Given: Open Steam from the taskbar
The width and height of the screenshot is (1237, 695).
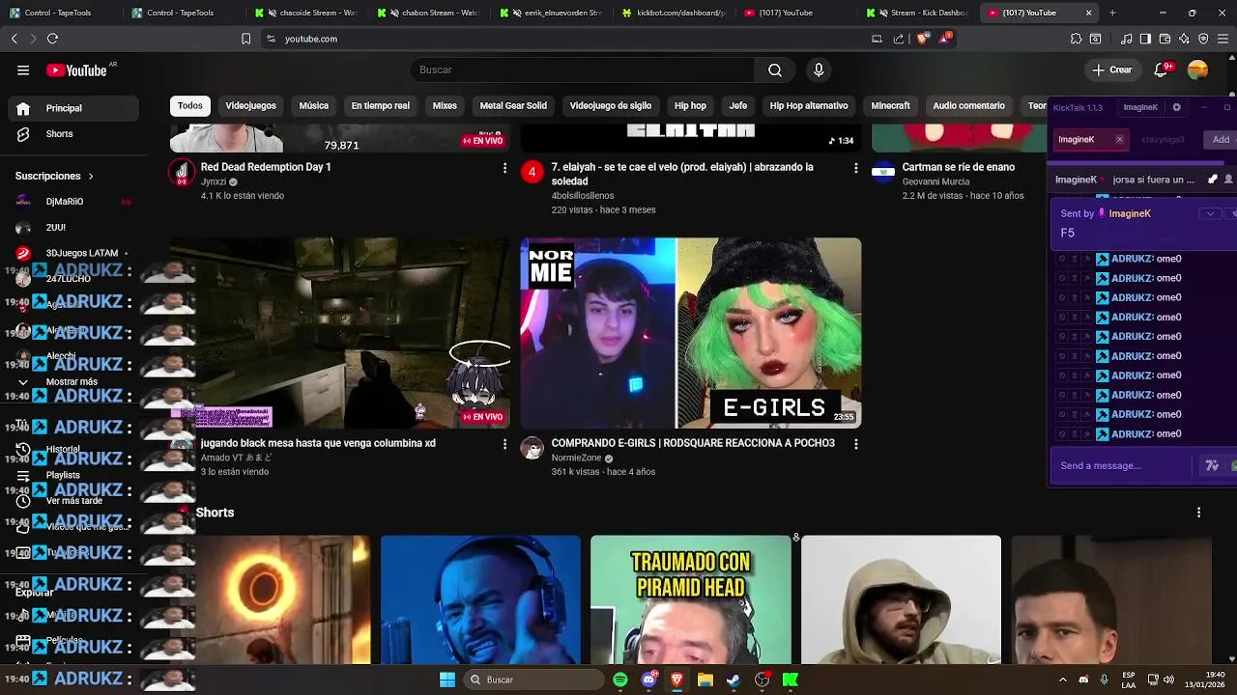Looking at the screenshot, I should pyautogui.click(x=734, y=680).
